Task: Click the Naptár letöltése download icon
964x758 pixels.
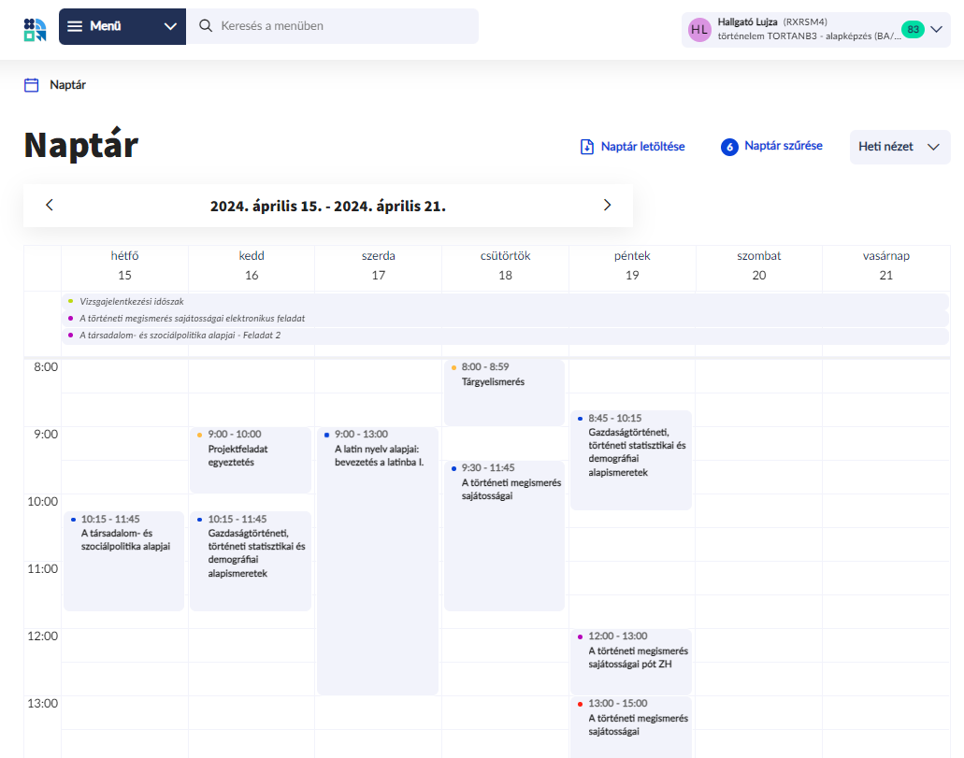Action: (x=587, y=147)
